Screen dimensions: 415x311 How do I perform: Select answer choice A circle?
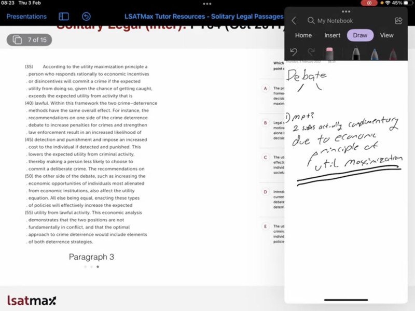[x=266, y=89]
